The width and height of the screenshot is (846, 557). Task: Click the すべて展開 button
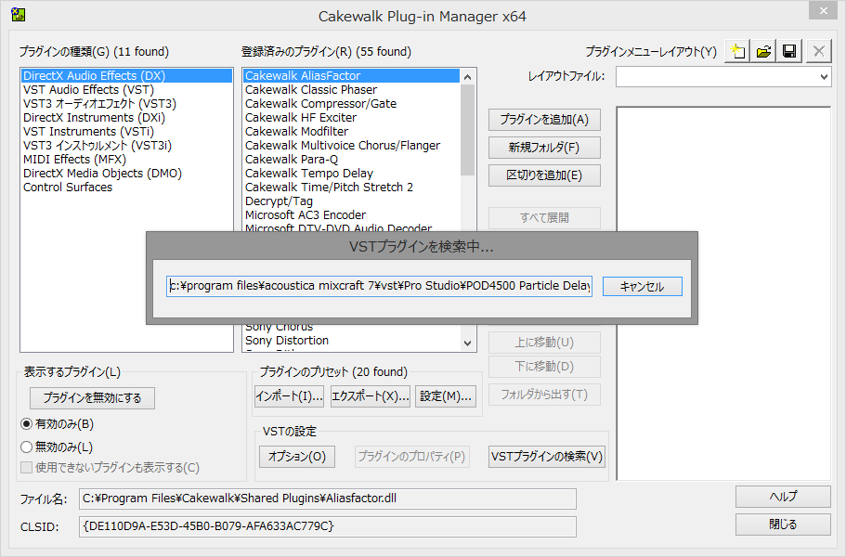544,218
